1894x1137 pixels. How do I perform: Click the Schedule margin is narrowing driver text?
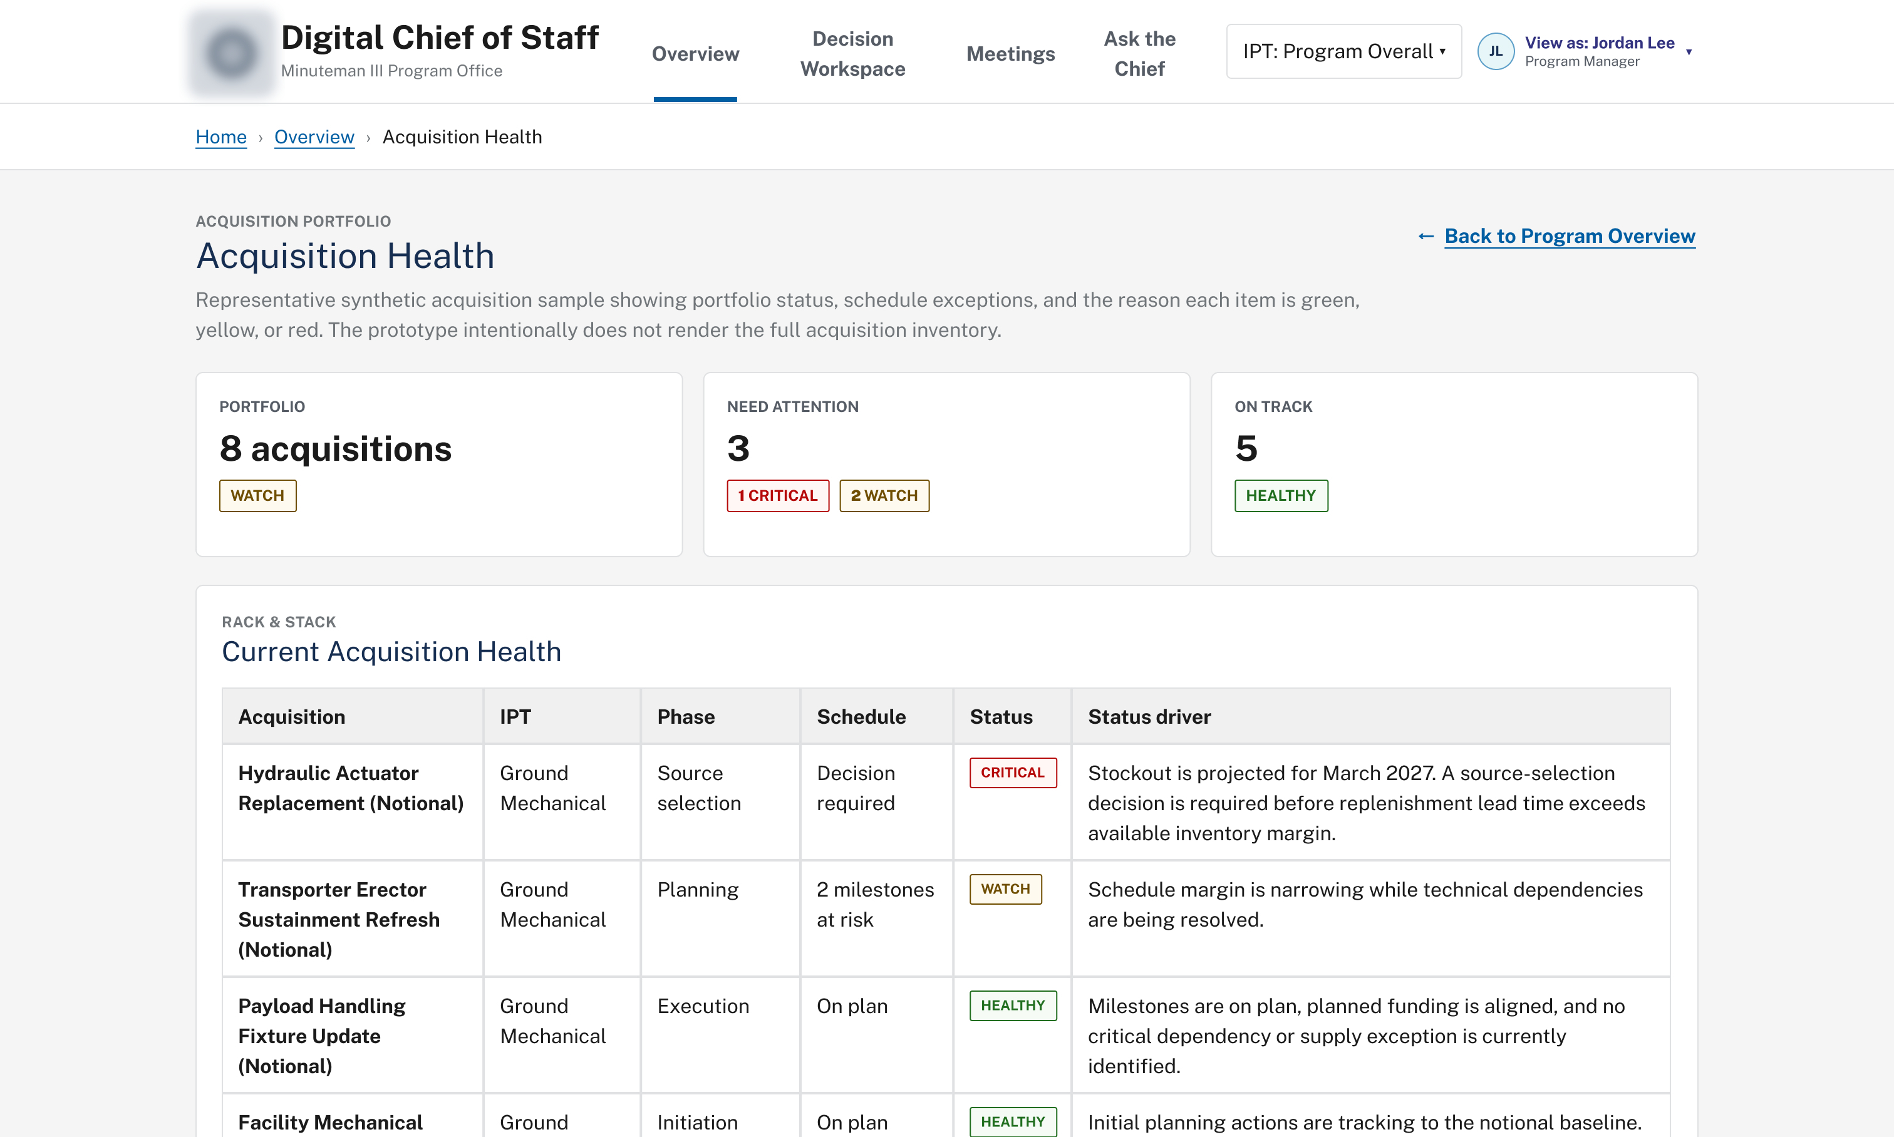[x=1365, y=904]
